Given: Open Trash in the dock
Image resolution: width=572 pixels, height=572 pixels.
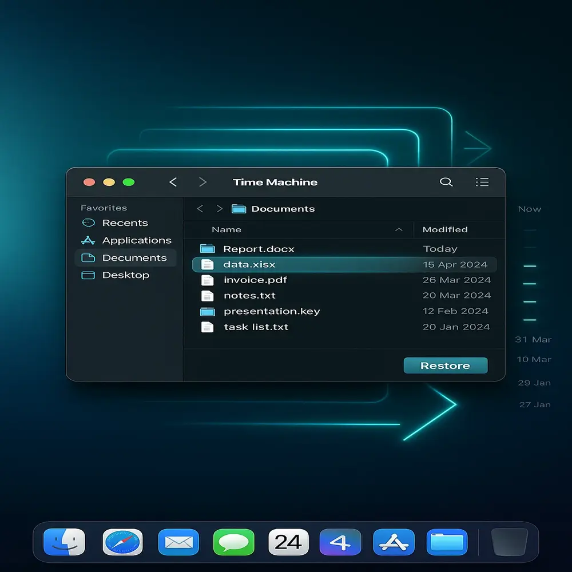Looking at the screenshot, I should tap(509, 542).
